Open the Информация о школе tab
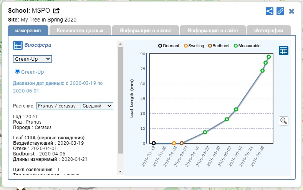Viewport: 303px width, 190px height. click(x=145, y=31)
